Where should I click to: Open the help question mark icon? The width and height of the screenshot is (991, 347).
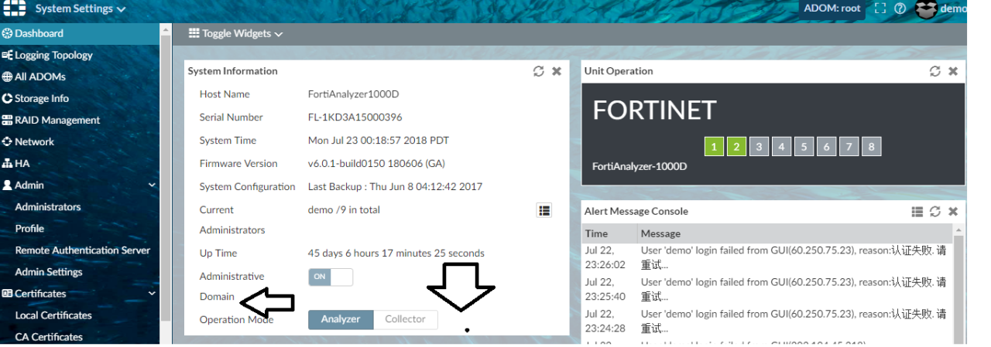[900, 9]
